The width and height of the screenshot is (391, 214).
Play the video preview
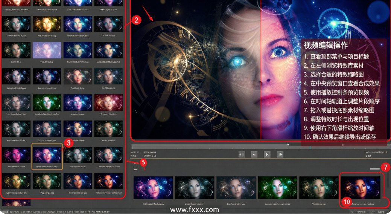[267, 154]
